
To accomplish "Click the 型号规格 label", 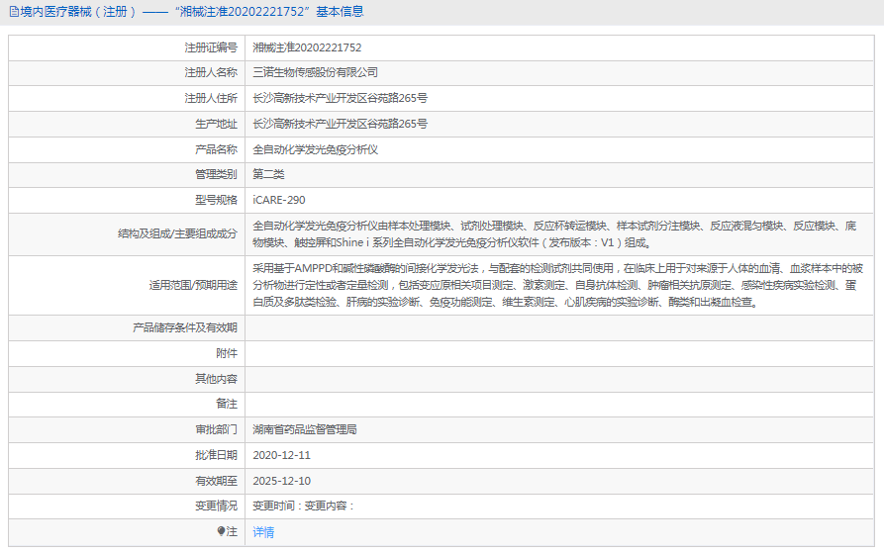I will (x=216, y=200).
